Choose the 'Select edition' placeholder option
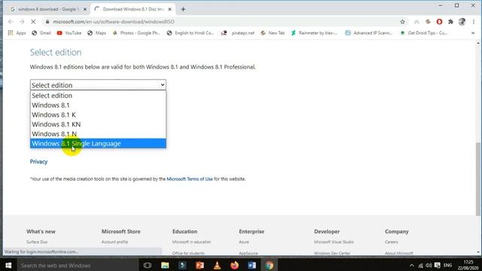The width and height of the screenshot is (482, 271). (98, 96)
